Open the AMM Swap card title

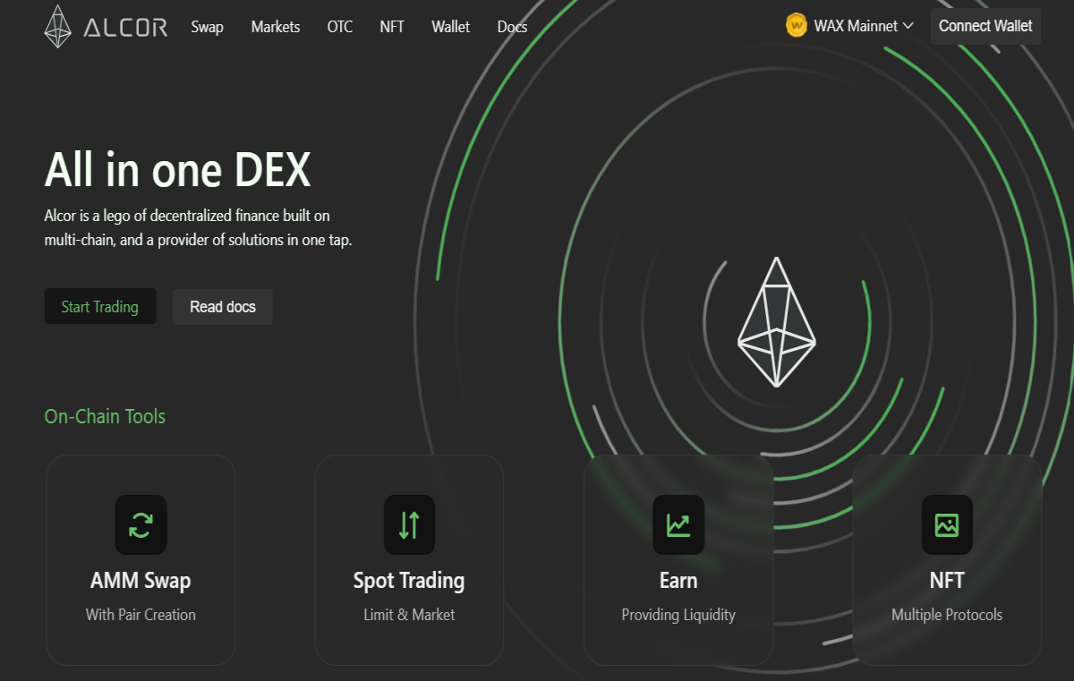tap(141, 581)
